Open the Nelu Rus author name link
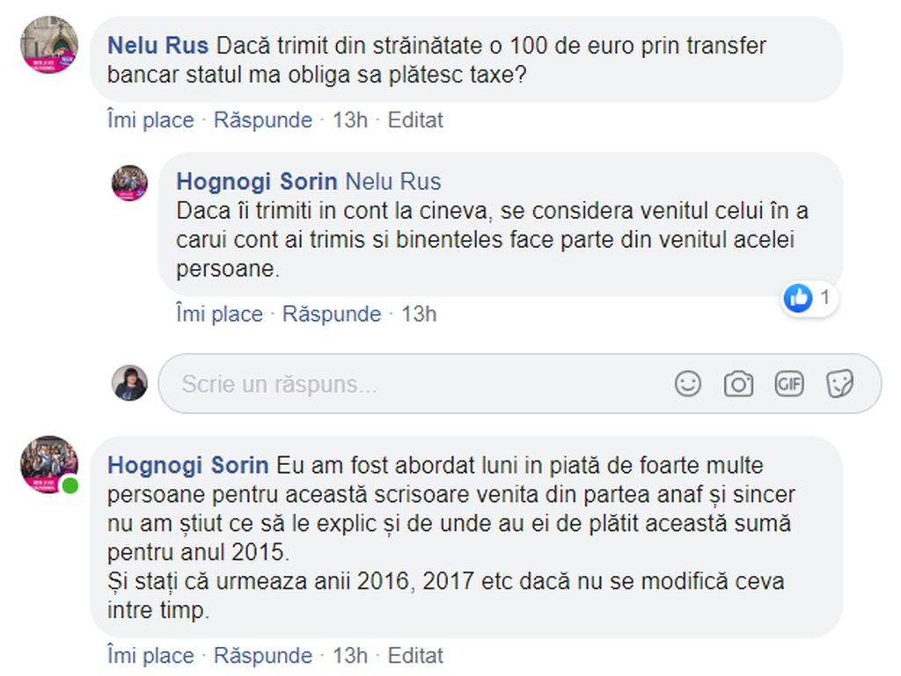The width and height of the screenshot is (901, 676). click(158, 46)
